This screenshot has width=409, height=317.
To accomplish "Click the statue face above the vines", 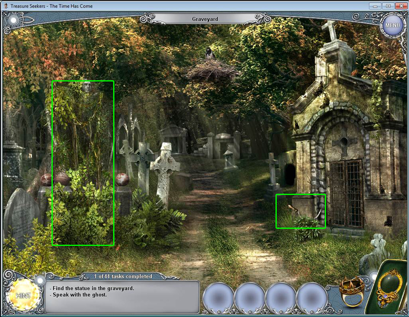I will tap(86, 87).
